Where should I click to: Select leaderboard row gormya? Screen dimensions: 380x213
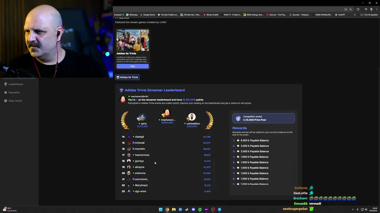click(166, 161)
